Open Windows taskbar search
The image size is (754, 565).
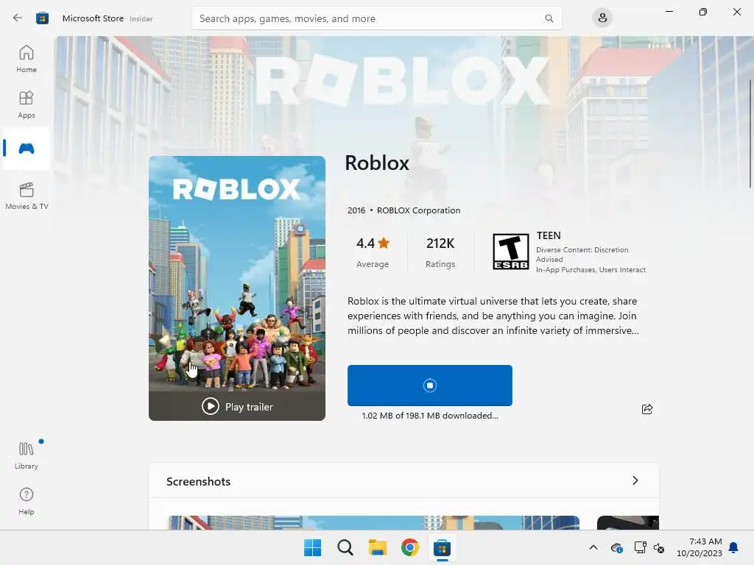point(345,547)
